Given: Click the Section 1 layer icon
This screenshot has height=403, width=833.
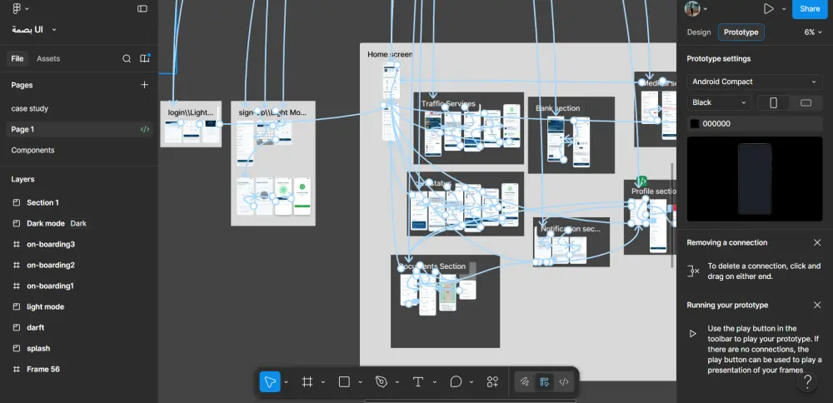Looking at the screenshot, I should pyautogui.click(x=17, y=203).
